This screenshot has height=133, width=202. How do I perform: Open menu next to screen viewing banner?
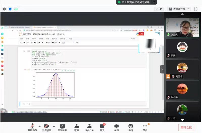pos(154,2)
